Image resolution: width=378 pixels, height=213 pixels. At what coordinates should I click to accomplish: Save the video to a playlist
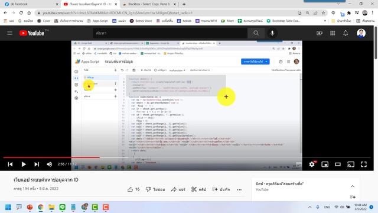[221, 189]
